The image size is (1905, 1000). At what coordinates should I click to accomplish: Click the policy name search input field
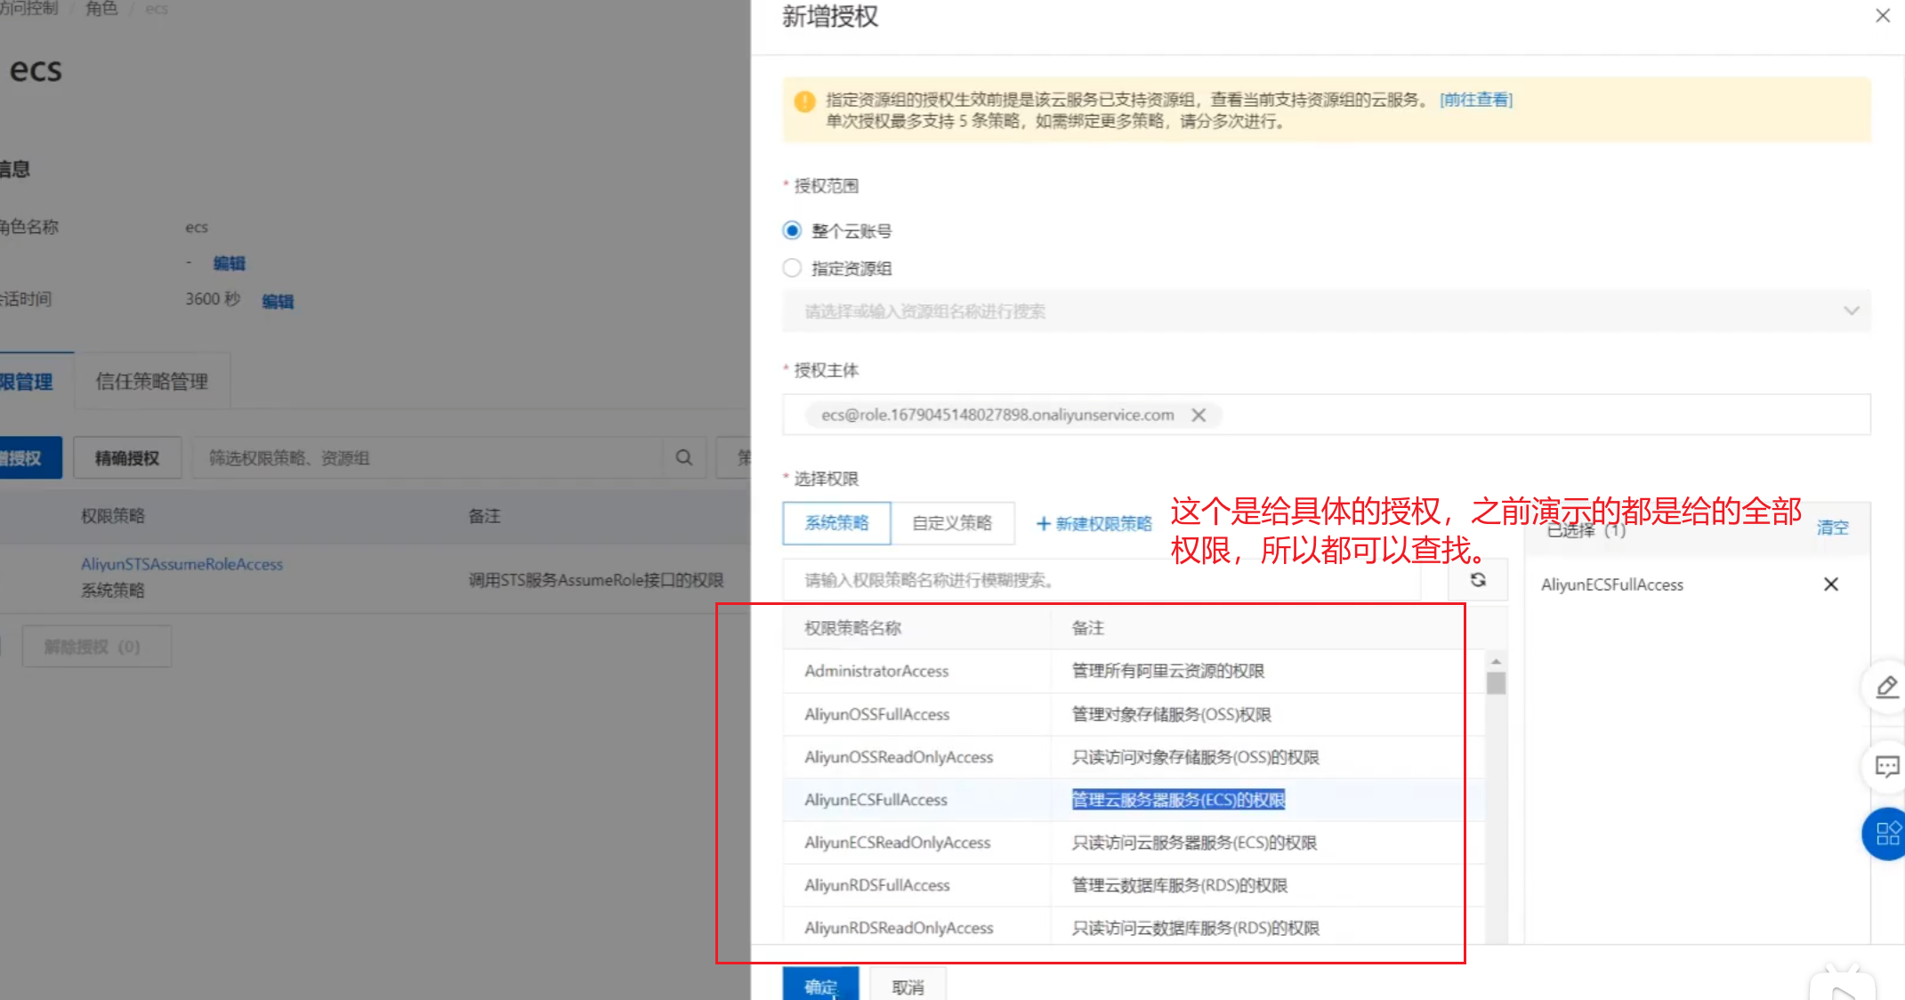pyautogui.click(x=1103, y=580)
